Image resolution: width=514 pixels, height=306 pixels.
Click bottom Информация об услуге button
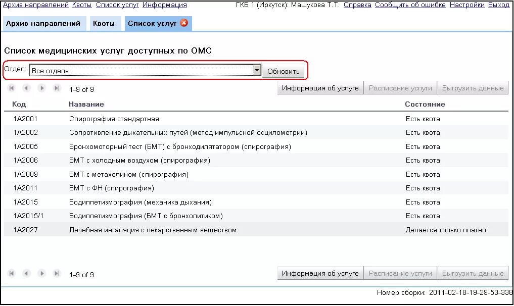point(320,273)
